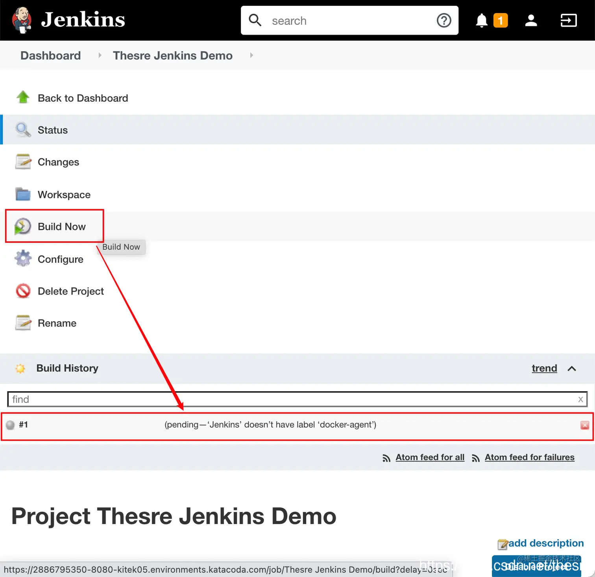The image size is (595, 577).
Task: Click RSS icon for Atom feed for failures
Action: pyautogui.click(x=476, y=458)
